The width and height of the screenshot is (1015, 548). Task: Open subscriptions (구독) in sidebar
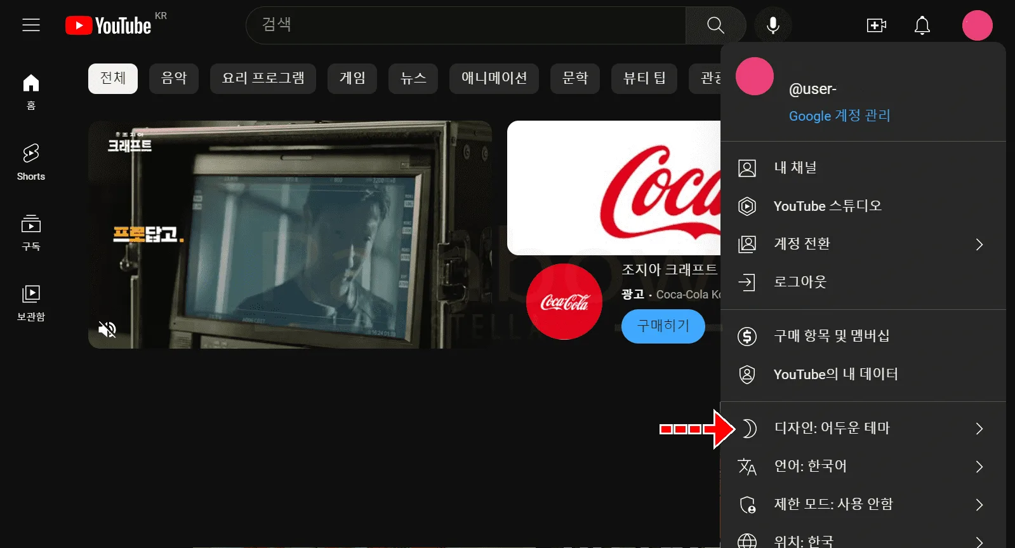pyautogui.click(x=31, y=232)
